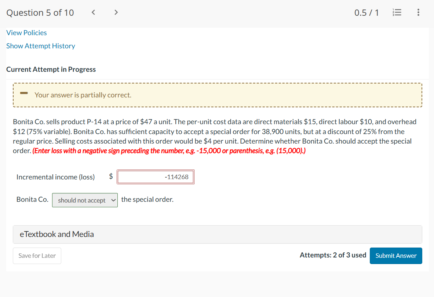The width and height of the screenshot is (434, 297).
Task: Open the numbered question list icon
Action: (397, 12)
